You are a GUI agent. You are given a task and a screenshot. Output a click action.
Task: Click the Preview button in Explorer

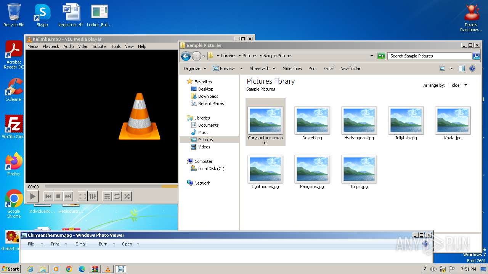[224, 68]
